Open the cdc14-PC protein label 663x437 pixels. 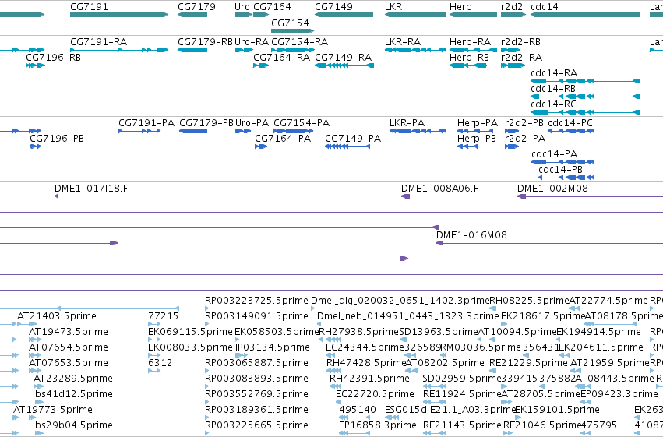[x=570, y=123]
